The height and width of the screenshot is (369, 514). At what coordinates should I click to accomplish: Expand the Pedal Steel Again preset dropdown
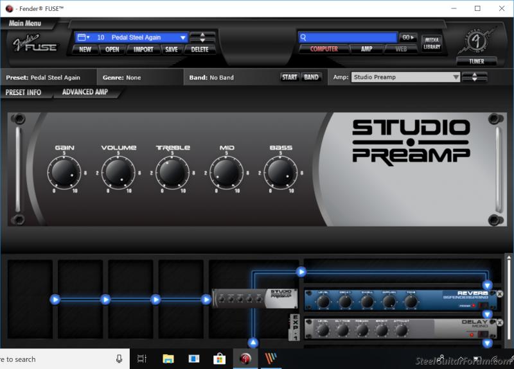point(182,38)
